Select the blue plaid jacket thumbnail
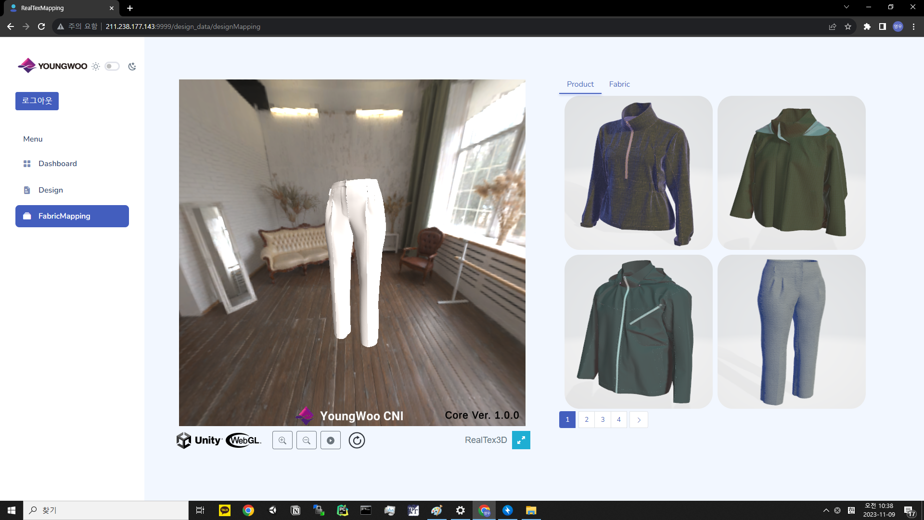The height and width of the screenshot is (520, 924). point(638,172)
